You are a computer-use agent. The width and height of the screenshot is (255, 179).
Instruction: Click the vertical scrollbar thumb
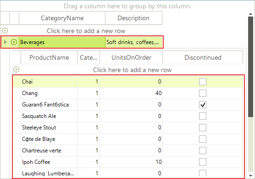[250, 67]
